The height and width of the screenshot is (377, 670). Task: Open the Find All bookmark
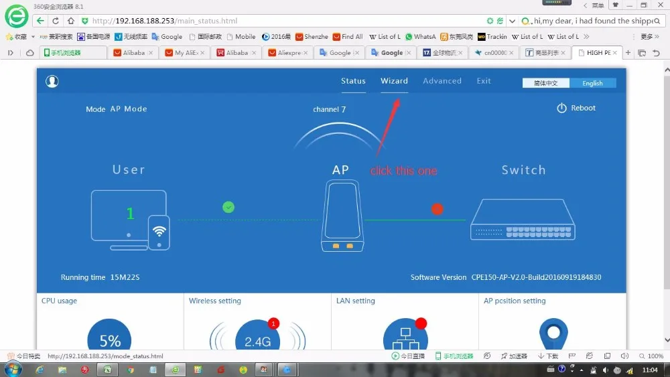[348, 37]
